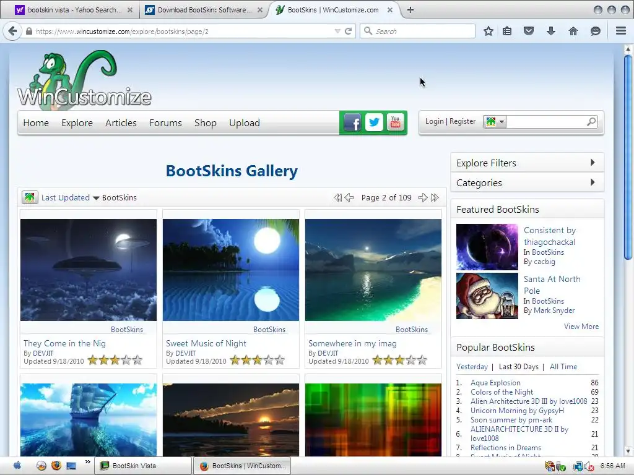This screenshot has height=475, width=634.
Task: Open a new browser tab with plus
Action: (410, 10)
